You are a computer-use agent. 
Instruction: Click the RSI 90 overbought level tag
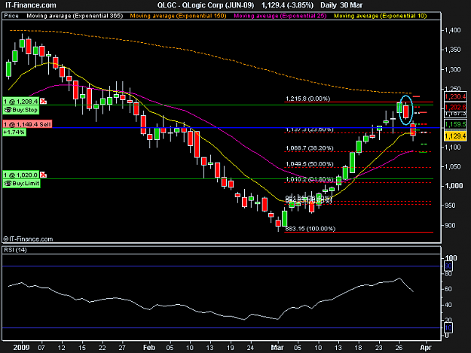click(448, 266)
